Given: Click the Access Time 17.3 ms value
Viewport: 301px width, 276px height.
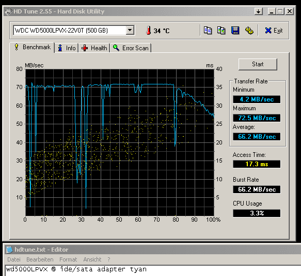Looking at the screenshot, I should coord(257,164).
